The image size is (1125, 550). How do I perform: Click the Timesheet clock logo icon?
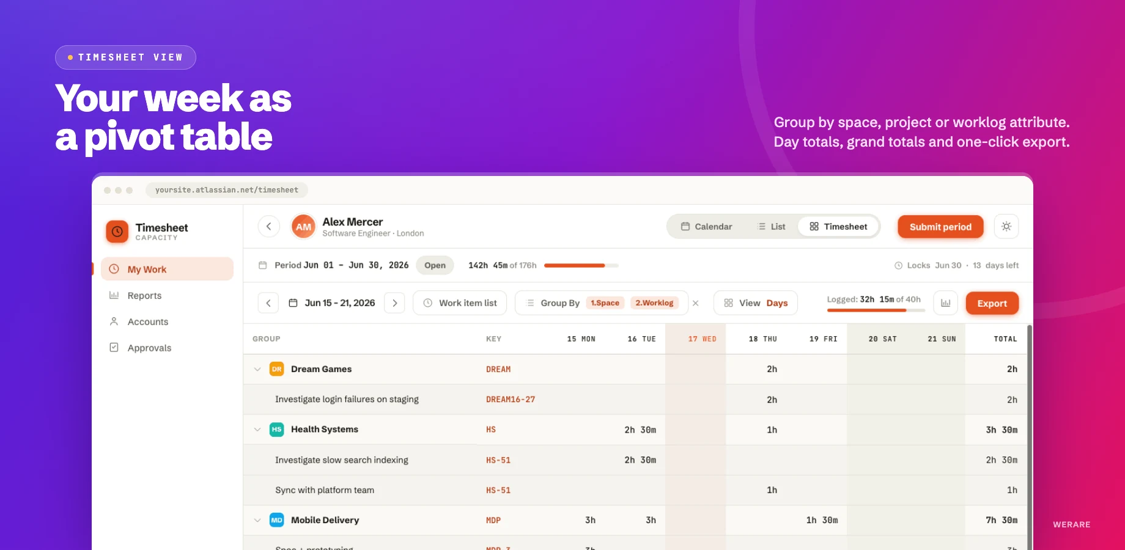tap(117, 232)
